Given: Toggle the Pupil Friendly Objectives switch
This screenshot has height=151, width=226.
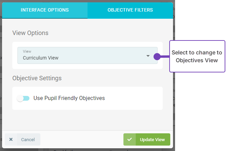Looking at the screenshot, I should (23, 98).
